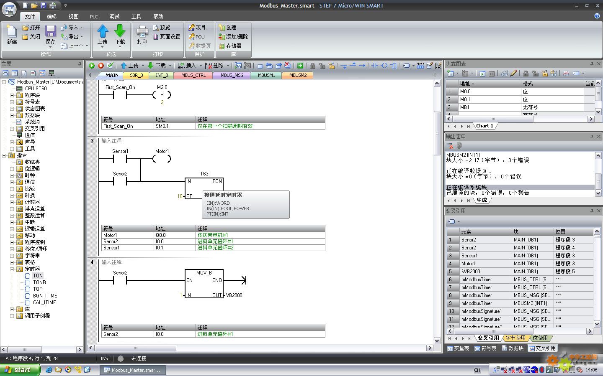Click editor vertical scrollbar down arrow
Viewport: 603px width, 376px height.
tap(437, 340)
